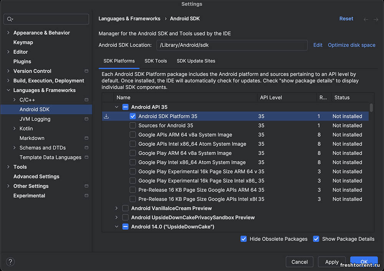Click Languages & Frameworks breadcrumb
Screen dimensions: 384x271
click(129, 18)
